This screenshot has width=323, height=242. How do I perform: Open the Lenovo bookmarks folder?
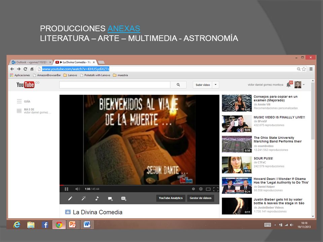70,75
